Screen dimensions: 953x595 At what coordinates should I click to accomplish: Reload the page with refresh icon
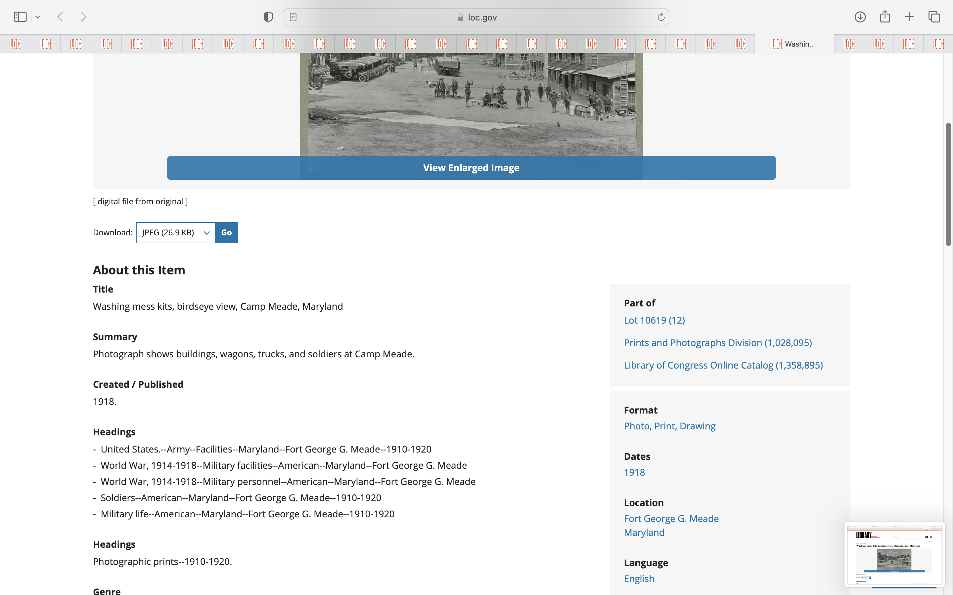(x=661, y=17)
